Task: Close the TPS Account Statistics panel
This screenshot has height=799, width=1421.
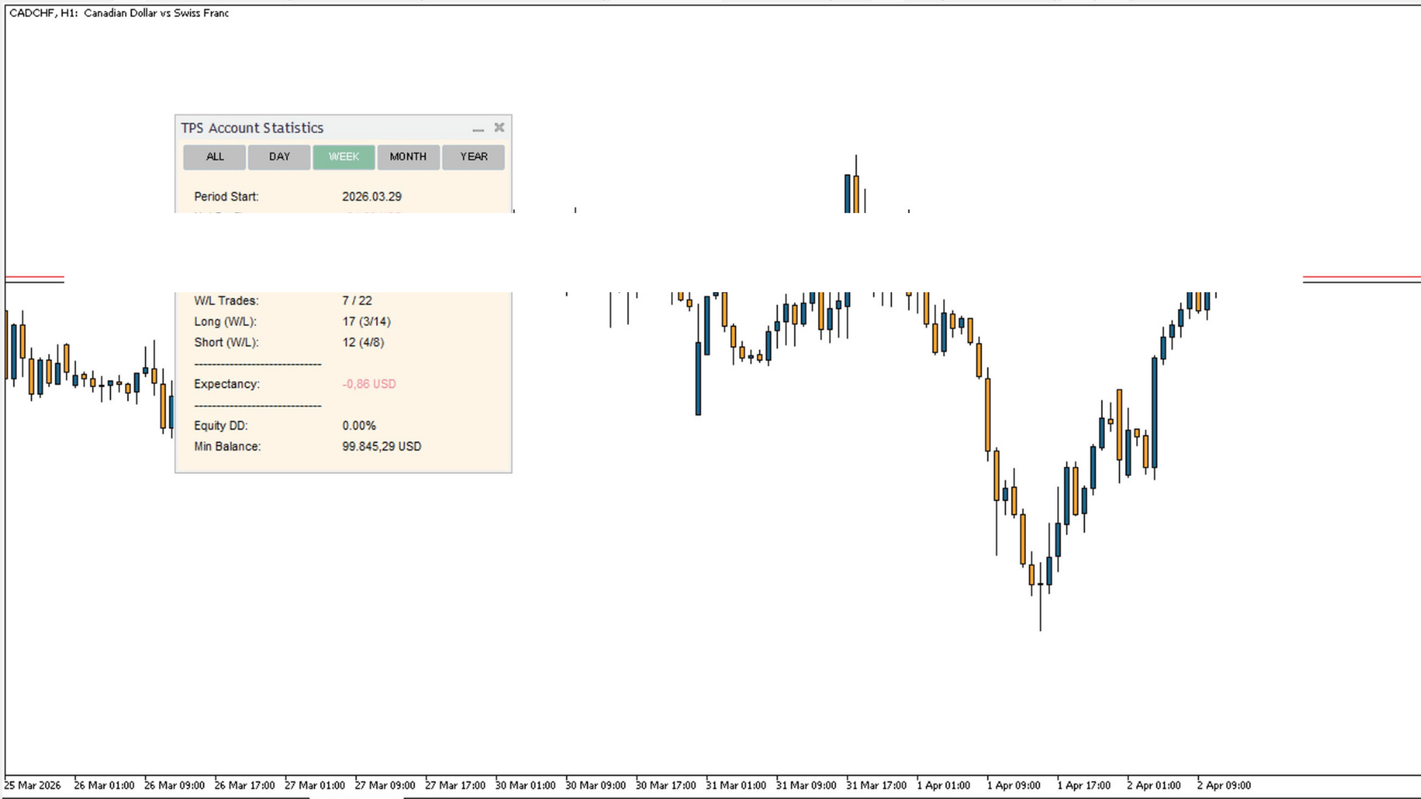Action: [x=500, y=127]
